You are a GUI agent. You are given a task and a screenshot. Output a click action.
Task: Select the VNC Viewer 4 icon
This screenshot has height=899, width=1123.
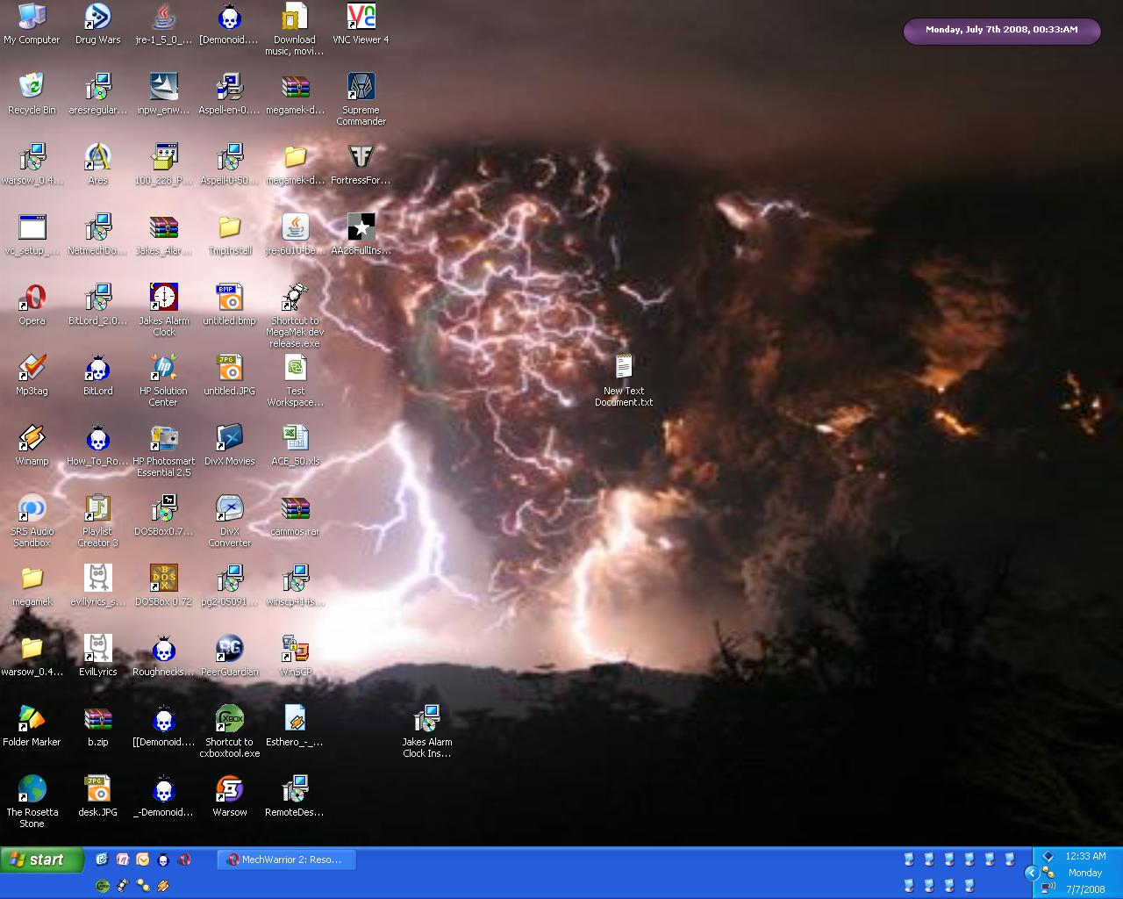(x=361, y=18)
